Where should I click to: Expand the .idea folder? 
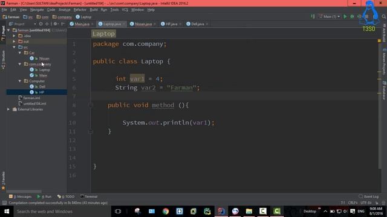tap(15, 36)
